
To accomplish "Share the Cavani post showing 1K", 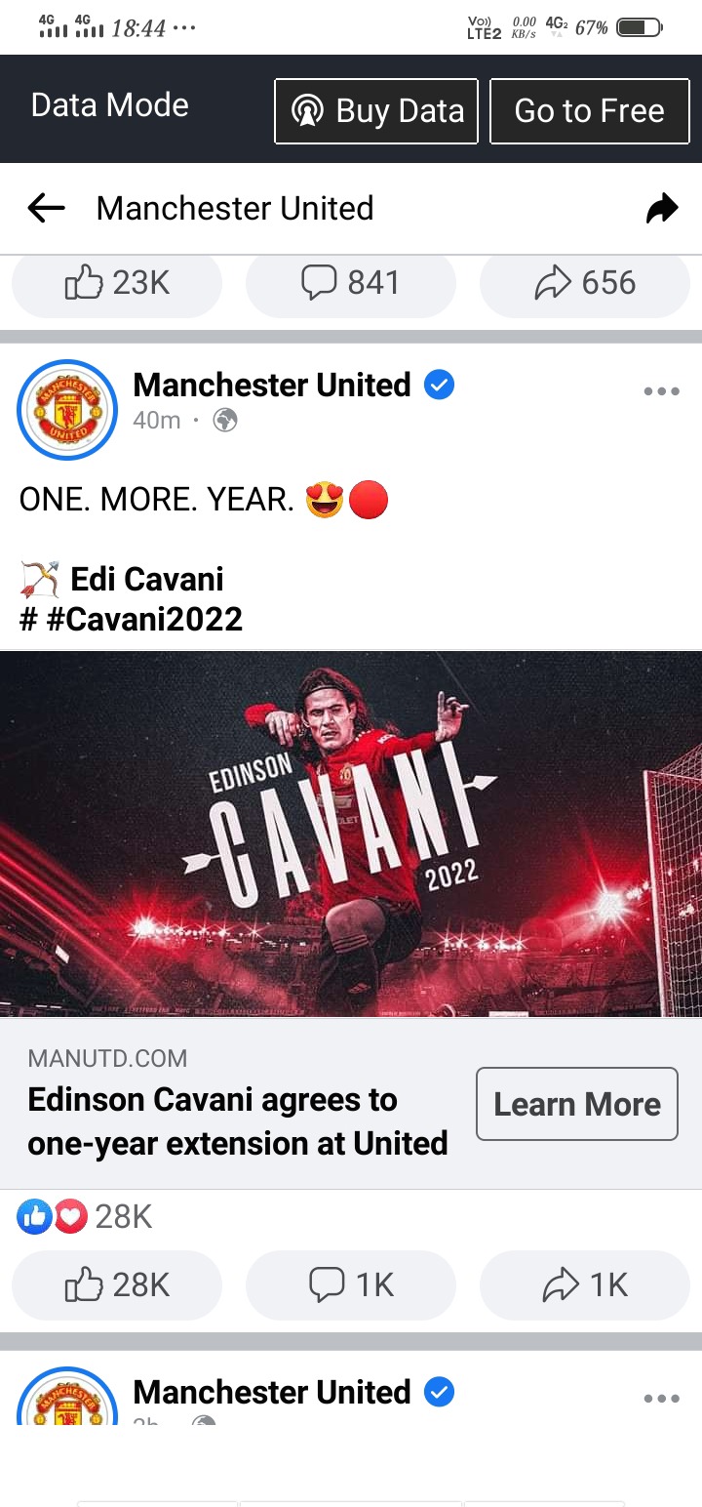I will point(585,1285).
